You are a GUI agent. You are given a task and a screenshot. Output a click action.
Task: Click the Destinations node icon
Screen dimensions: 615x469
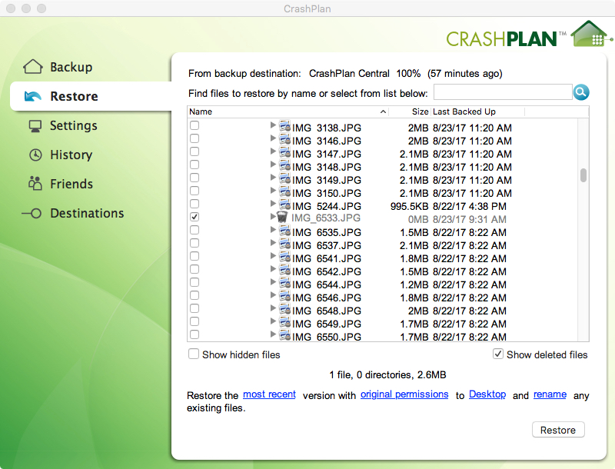coord(32,213)
